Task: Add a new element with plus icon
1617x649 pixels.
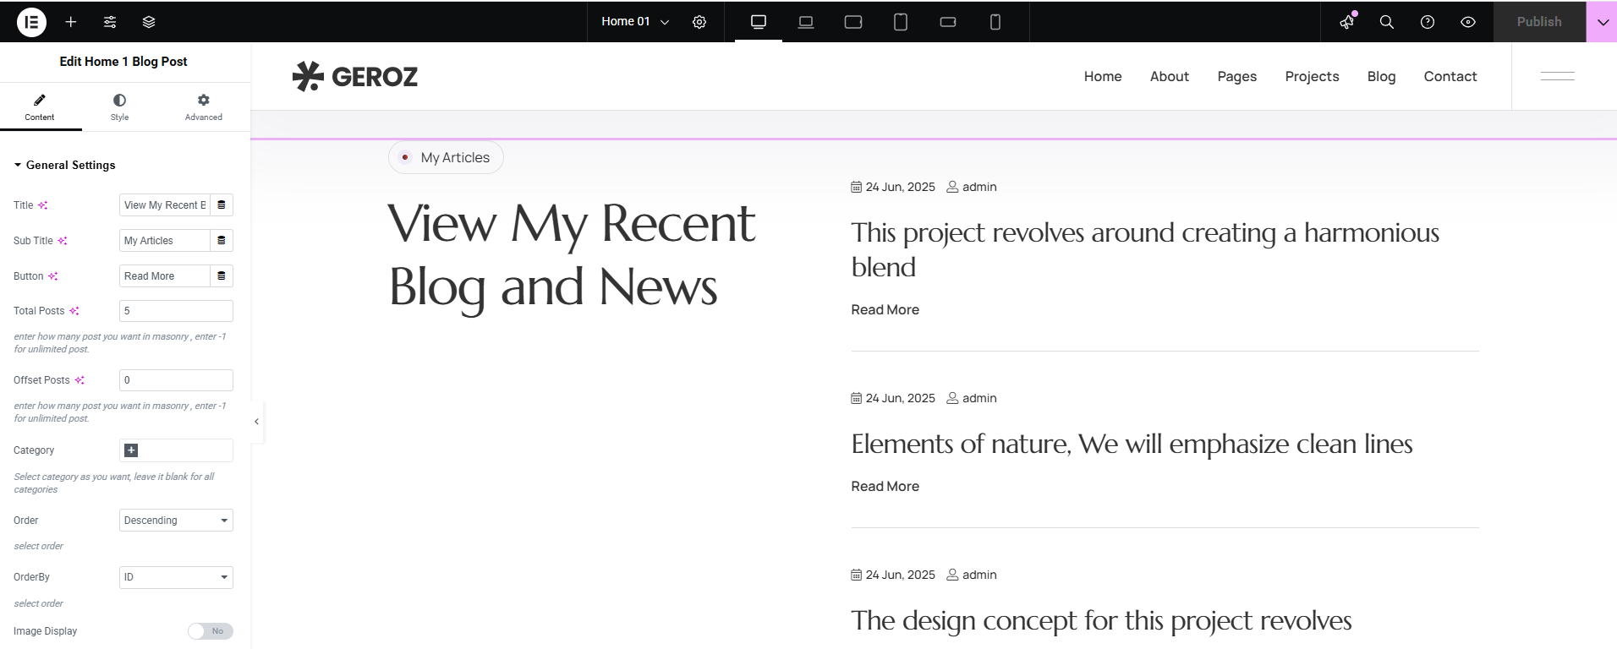Action: 71,22
